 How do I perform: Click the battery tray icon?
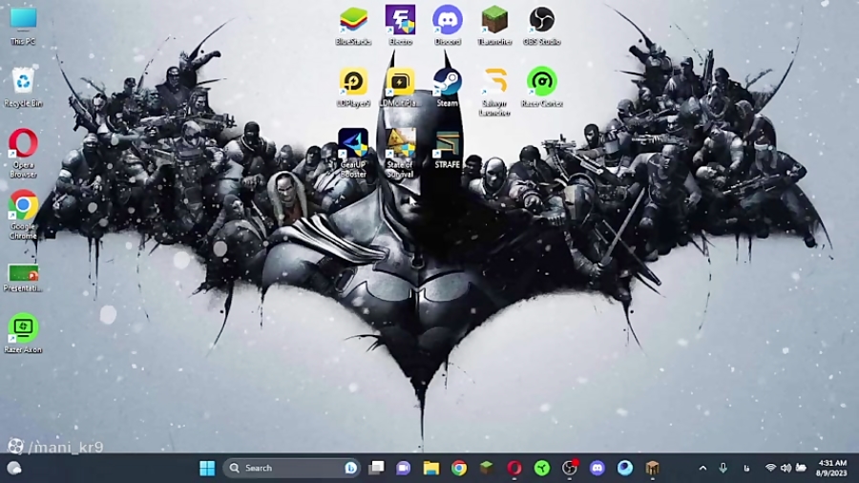801,469
